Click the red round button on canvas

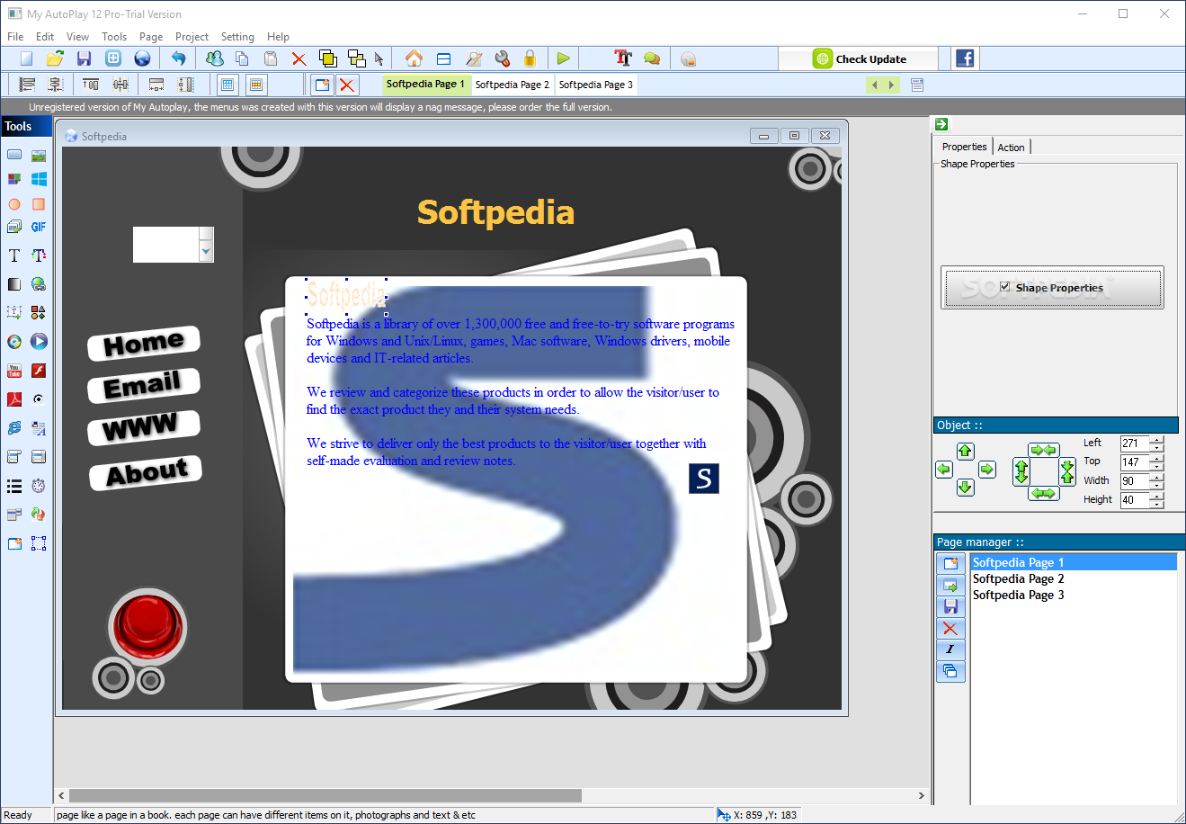147,625
